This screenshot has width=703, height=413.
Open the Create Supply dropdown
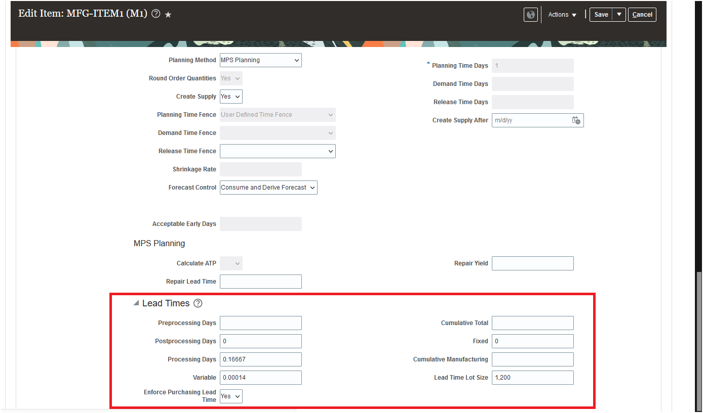coord(231,97)
